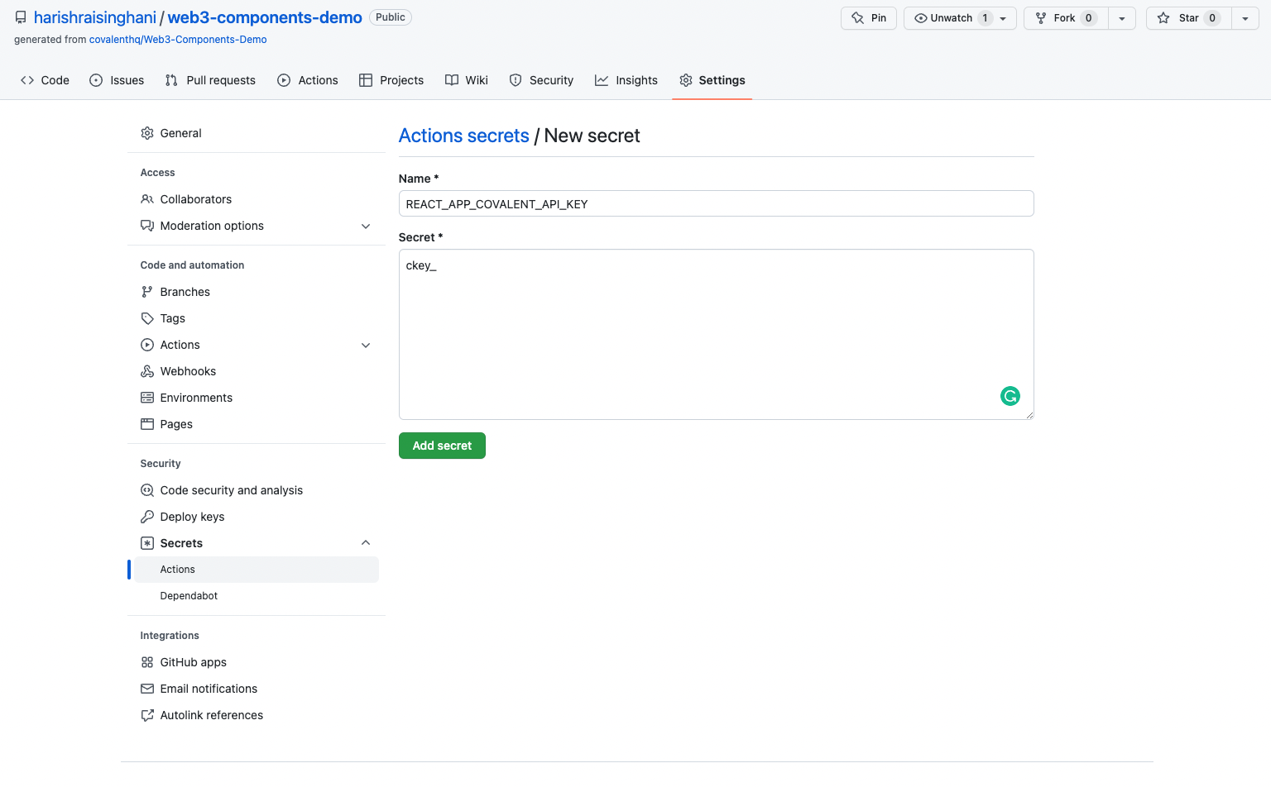Select Dependabot under Secrets
This screenshot has width=1271, height=787.
click(257, 596)
